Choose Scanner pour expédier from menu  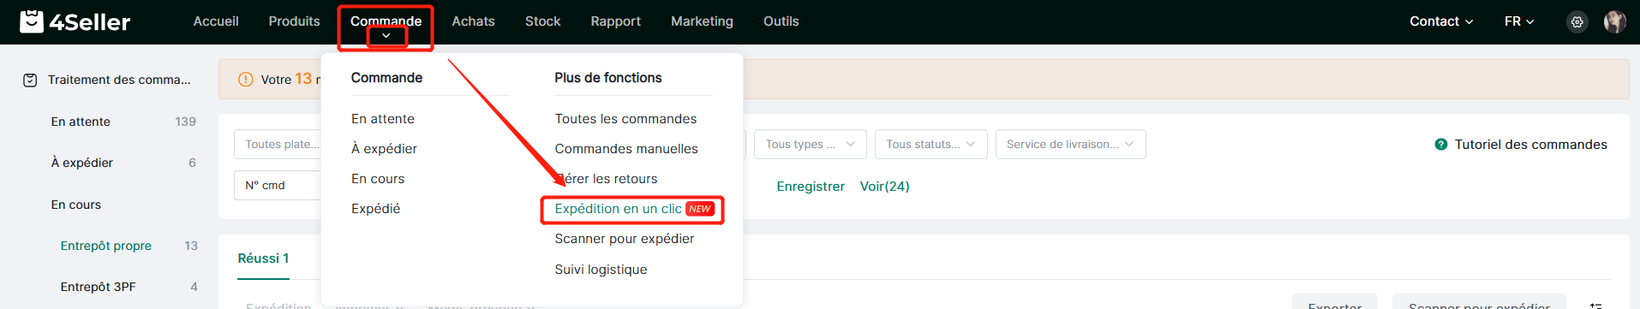click(x=625, y=239)
